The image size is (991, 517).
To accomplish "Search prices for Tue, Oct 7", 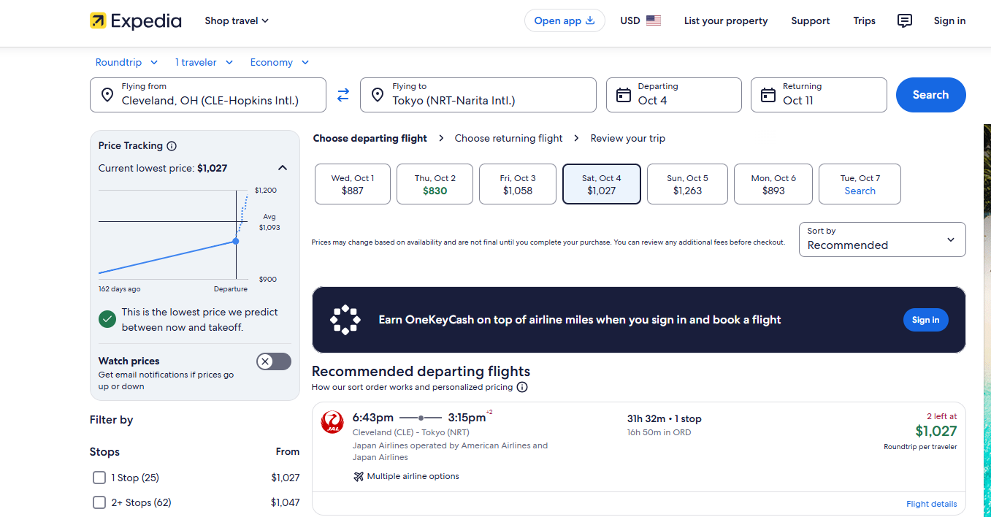I will point(860,184).
